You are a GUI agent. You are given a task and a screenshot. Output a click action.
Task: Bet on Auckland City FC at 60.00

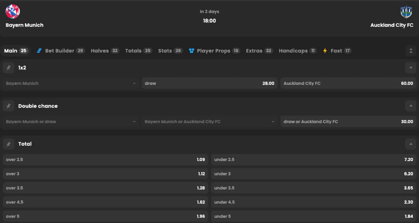pyautogui.click(x=348, y=83)
